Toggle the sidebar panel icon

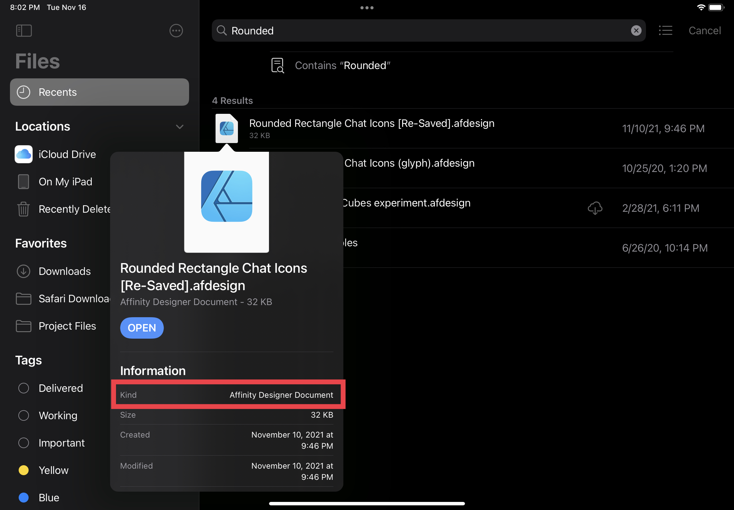click(24, 31)
